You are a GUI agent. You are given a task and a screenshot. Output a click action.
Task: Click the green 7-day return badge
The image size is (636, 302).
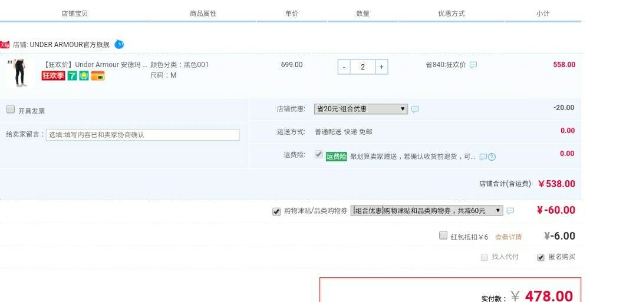pyautogui.click(x=72, y=76)
